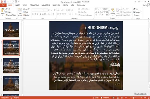Select slide 3 thumbnail

click(x=11, y=66)
